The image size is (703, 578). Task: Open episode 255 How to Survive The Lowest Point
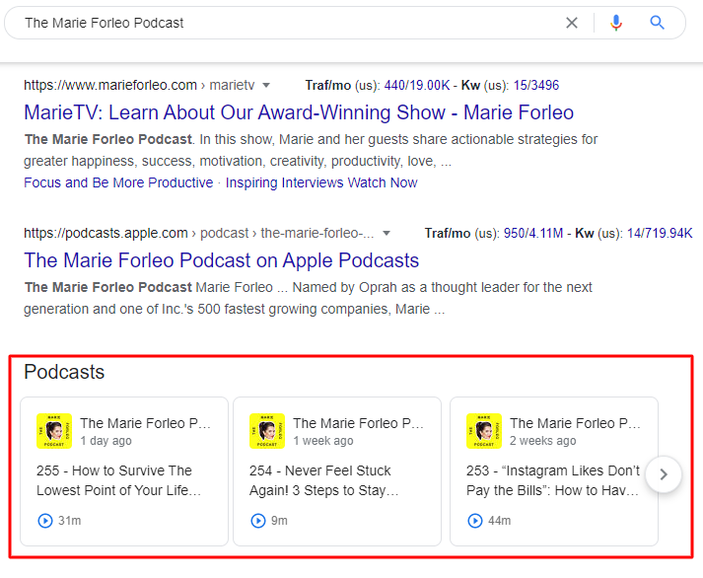[119, 480]
